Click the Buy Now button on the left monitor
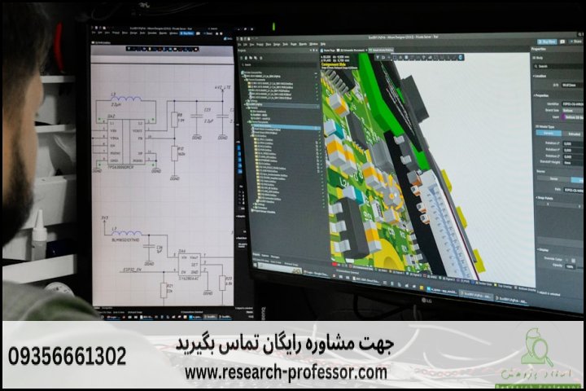The height and width of the screenshot is (391, 586). click(187, 33)
